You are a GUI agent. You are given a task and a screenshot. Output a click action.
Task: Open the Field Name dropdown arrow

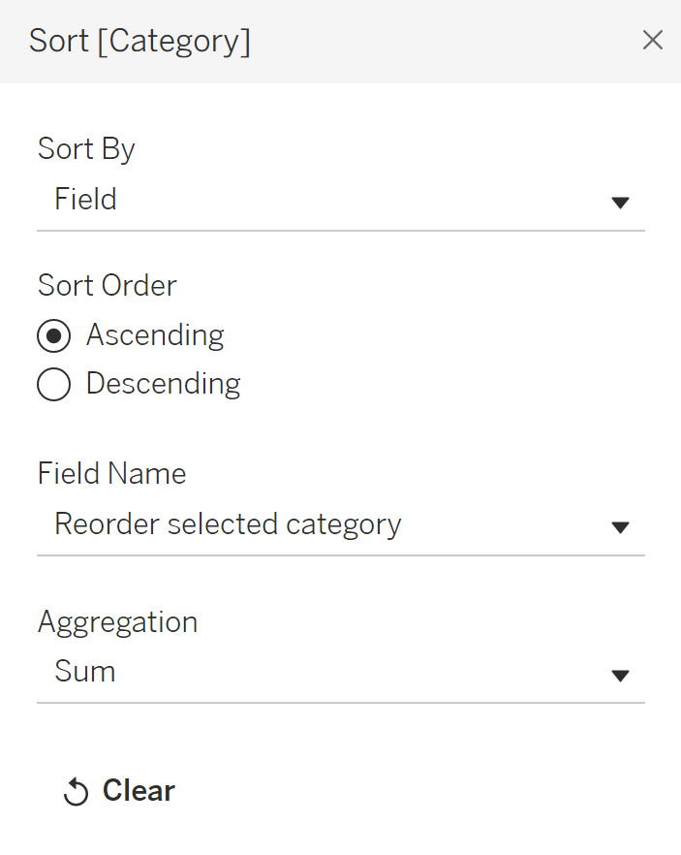pyautogui.click(x=621, y=527)
